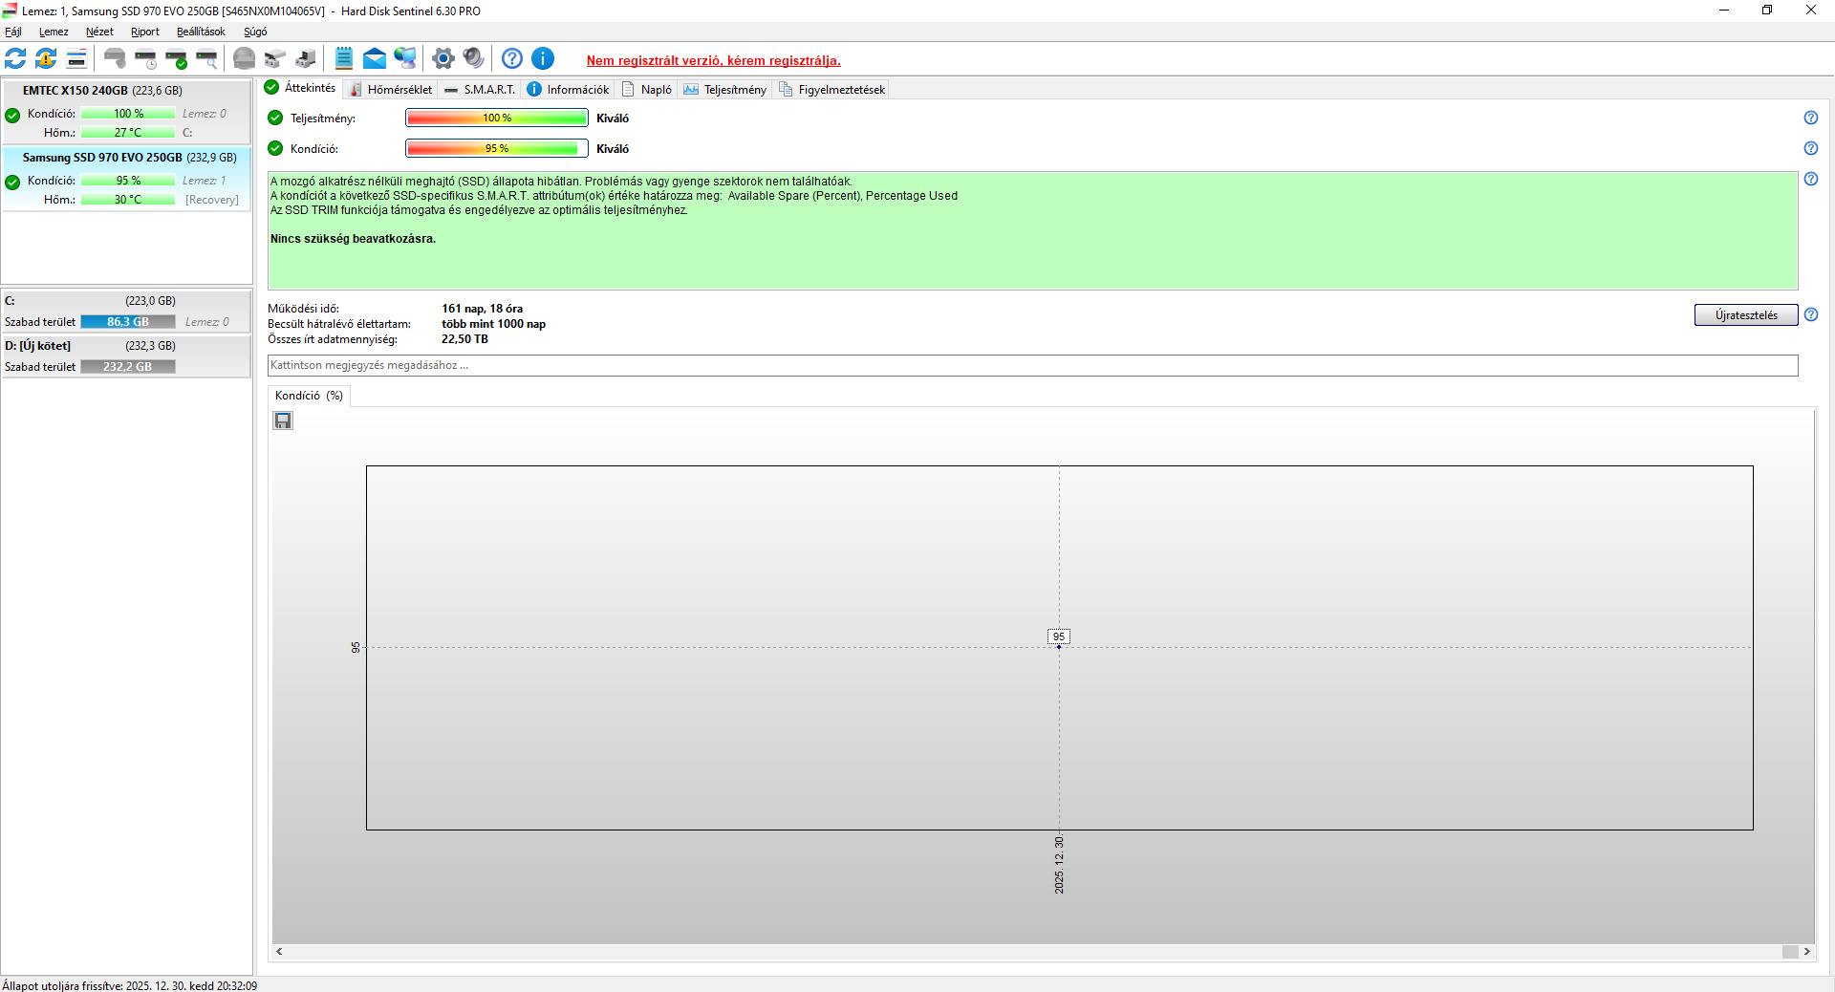The width and height of the screenshot is (1835, 992).
Task: Click the toolbar question mark help icon
Action: click(x=512, y=58)
